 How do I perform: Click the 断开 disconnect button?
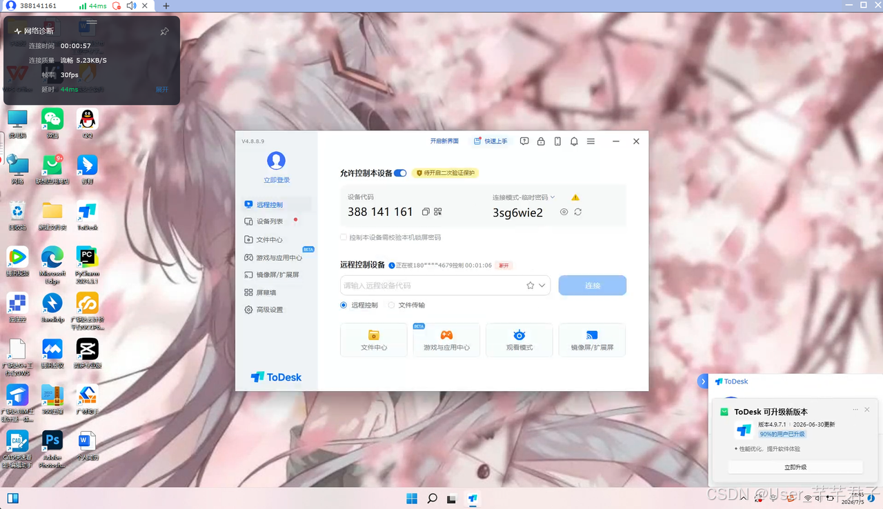point(504,266)
